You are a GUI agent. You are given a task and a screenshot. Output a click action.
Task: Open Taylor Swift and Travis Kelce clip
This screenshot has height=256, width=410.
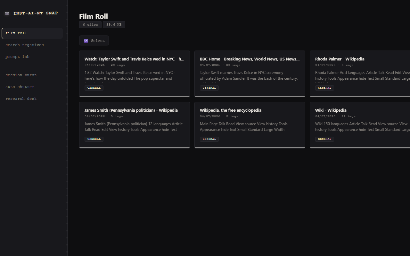[135, 74]
